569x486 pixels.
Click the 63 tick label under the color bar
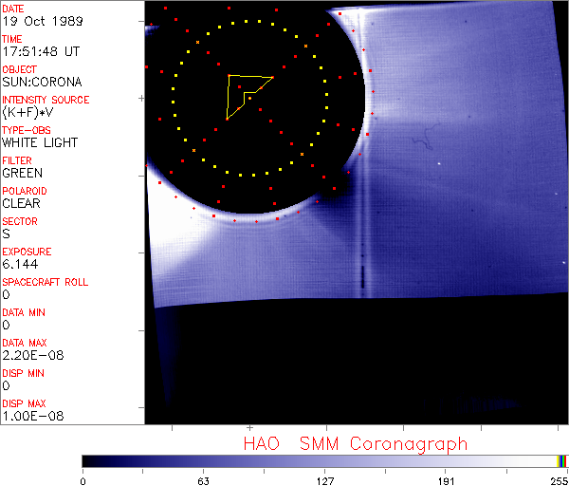click(203, 481)
